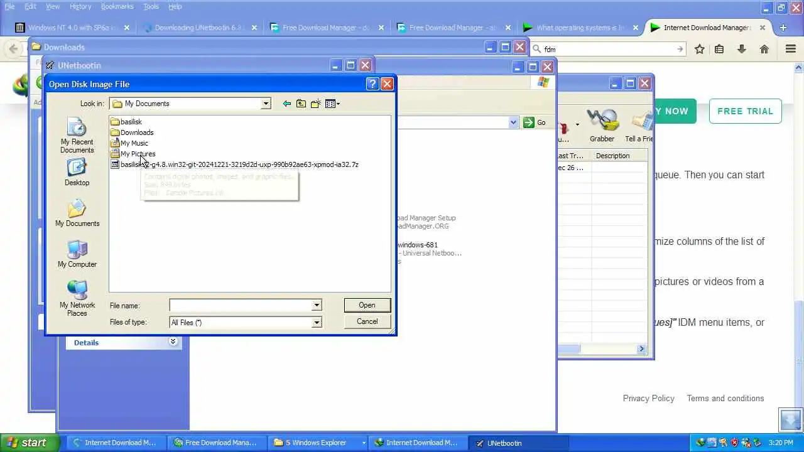Select the basilisk folder
The width and height of the screenshot is (804, 452).
click(x=126, y=122)
